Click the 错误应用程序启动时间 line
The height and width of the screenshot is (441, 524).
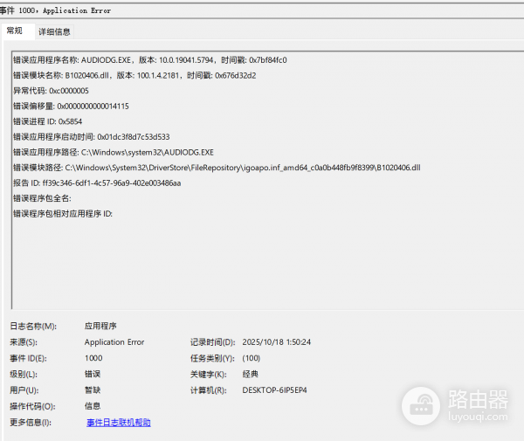(x=92, y=137)
